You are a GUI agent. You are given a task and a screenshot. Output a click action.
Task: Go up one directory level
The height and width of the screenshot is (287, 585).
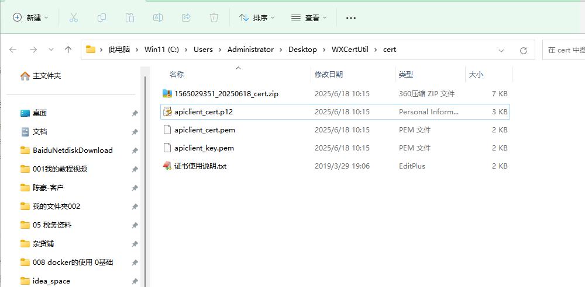[68, 50]
